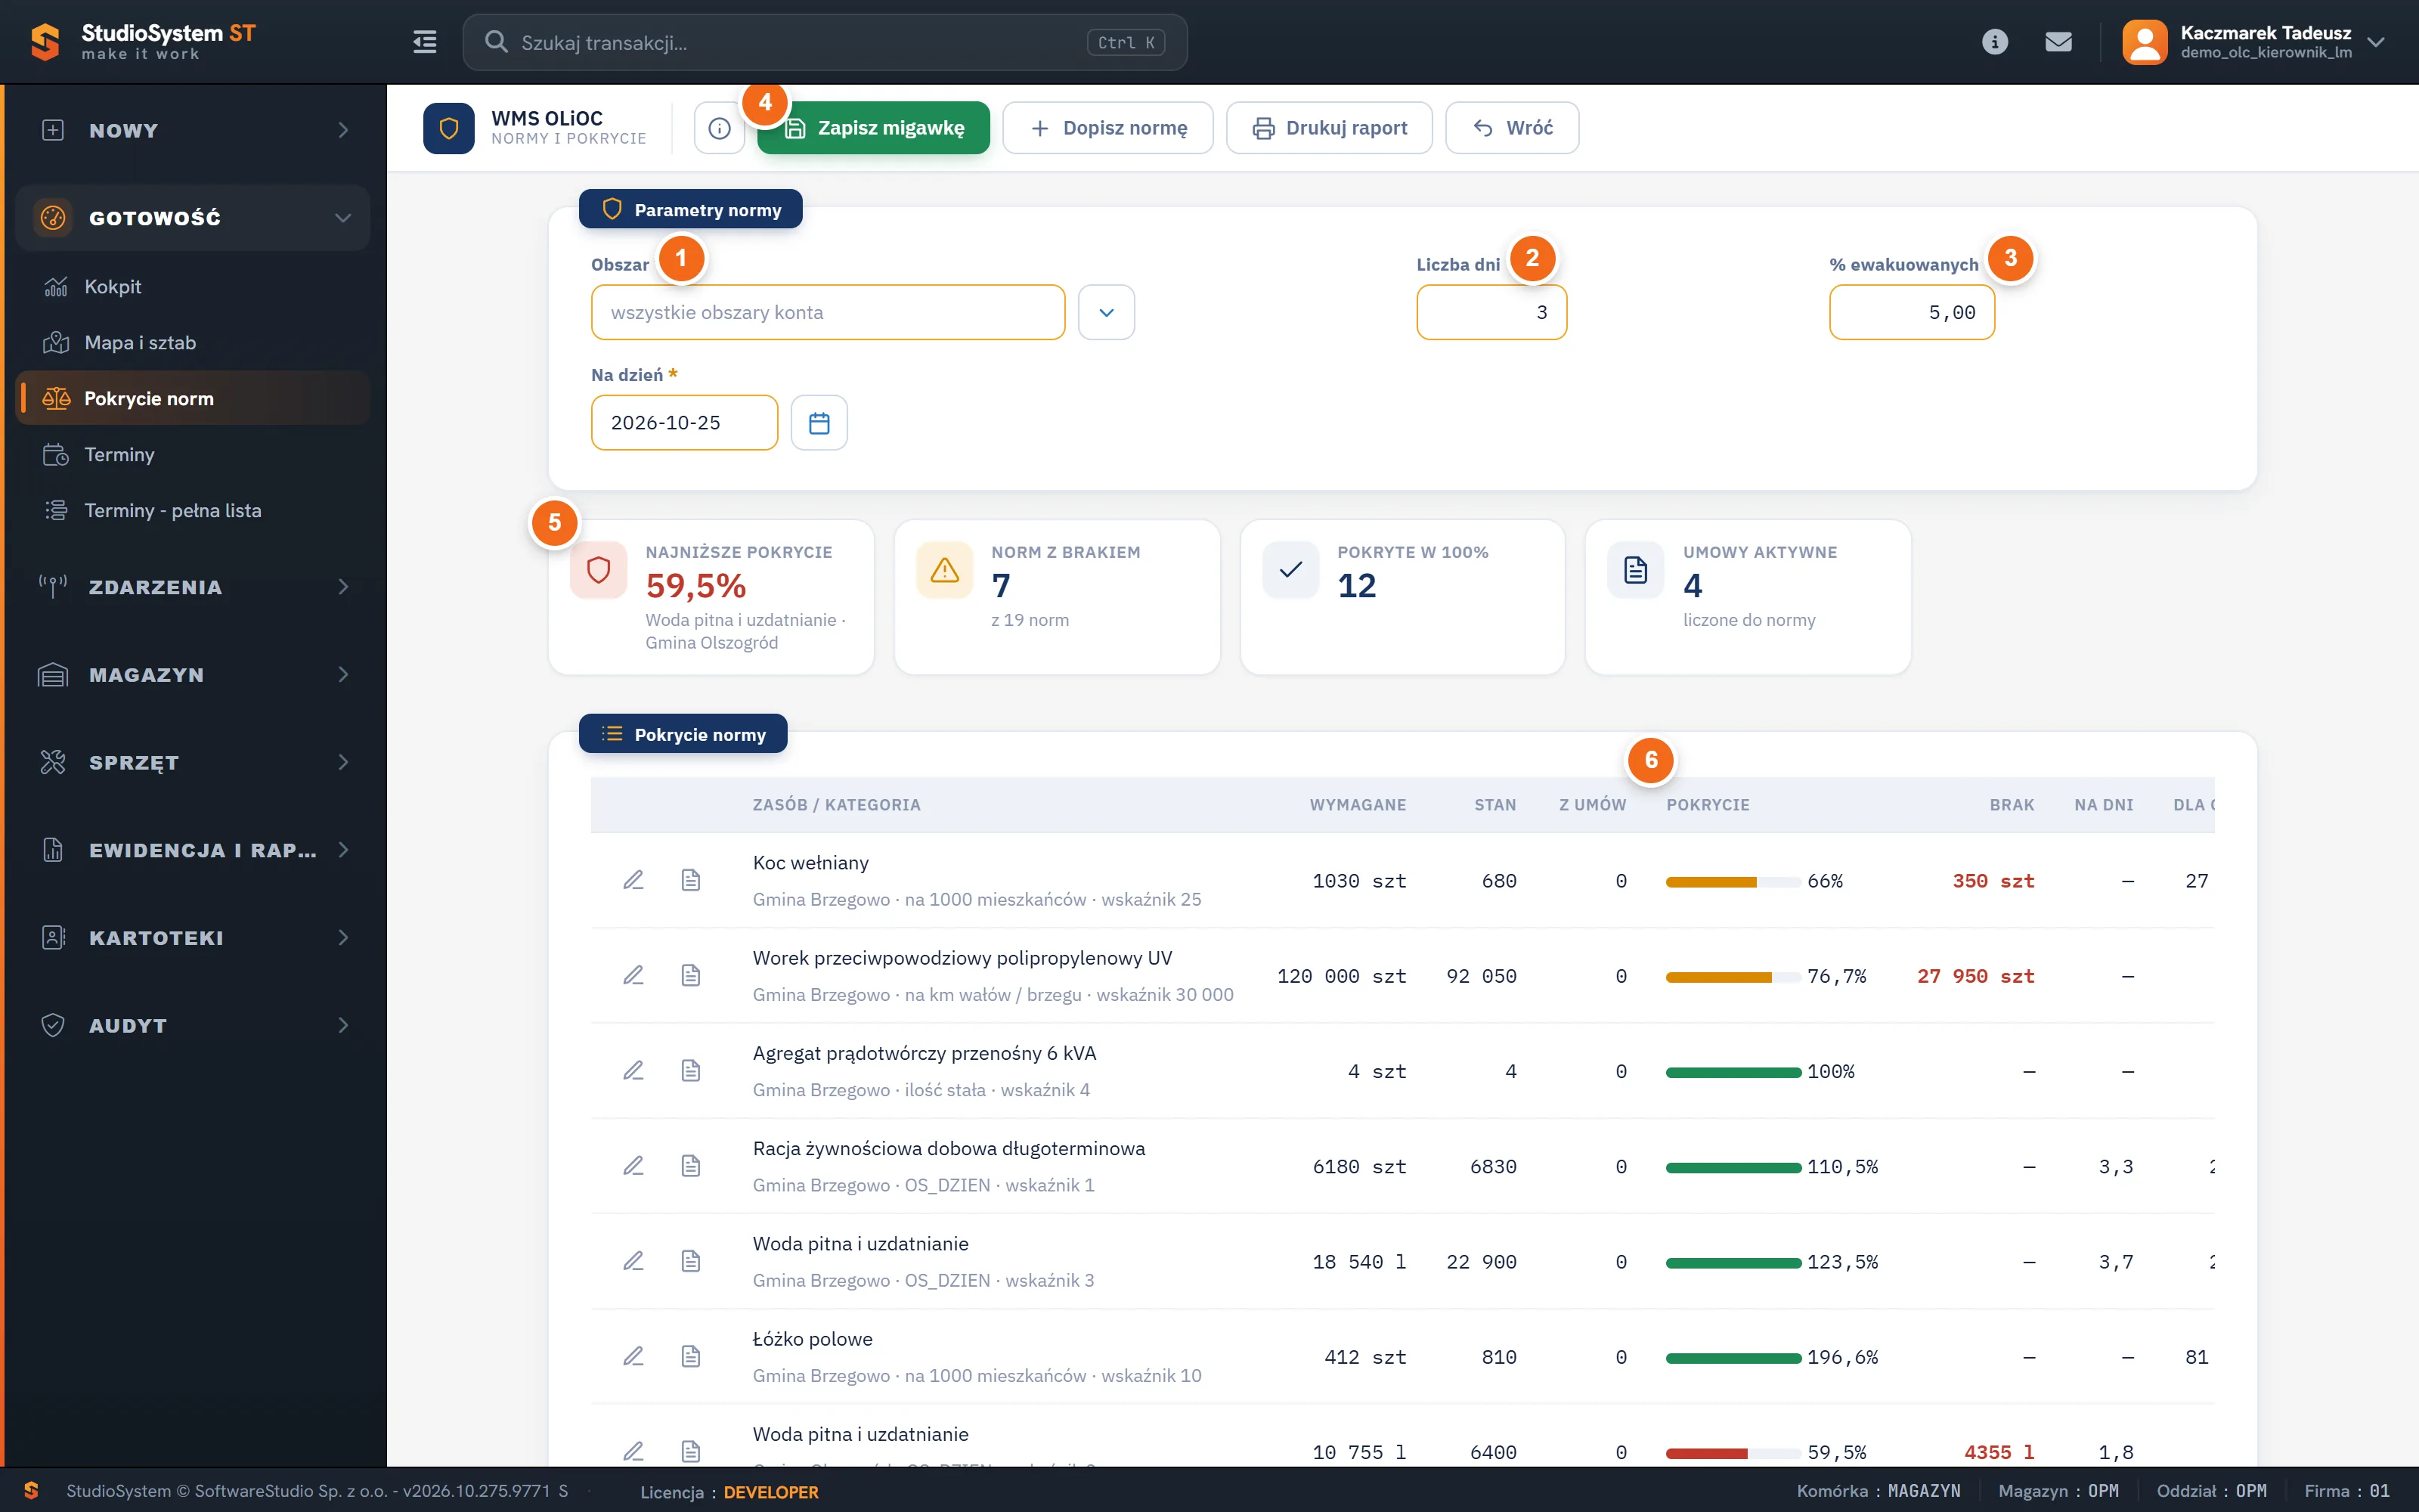Image resolution: width=2419 pixels, height=1512 pixels.
Task: Collapse the GOTOWOŚĆ sidebar section
Action: pos(193,218)
